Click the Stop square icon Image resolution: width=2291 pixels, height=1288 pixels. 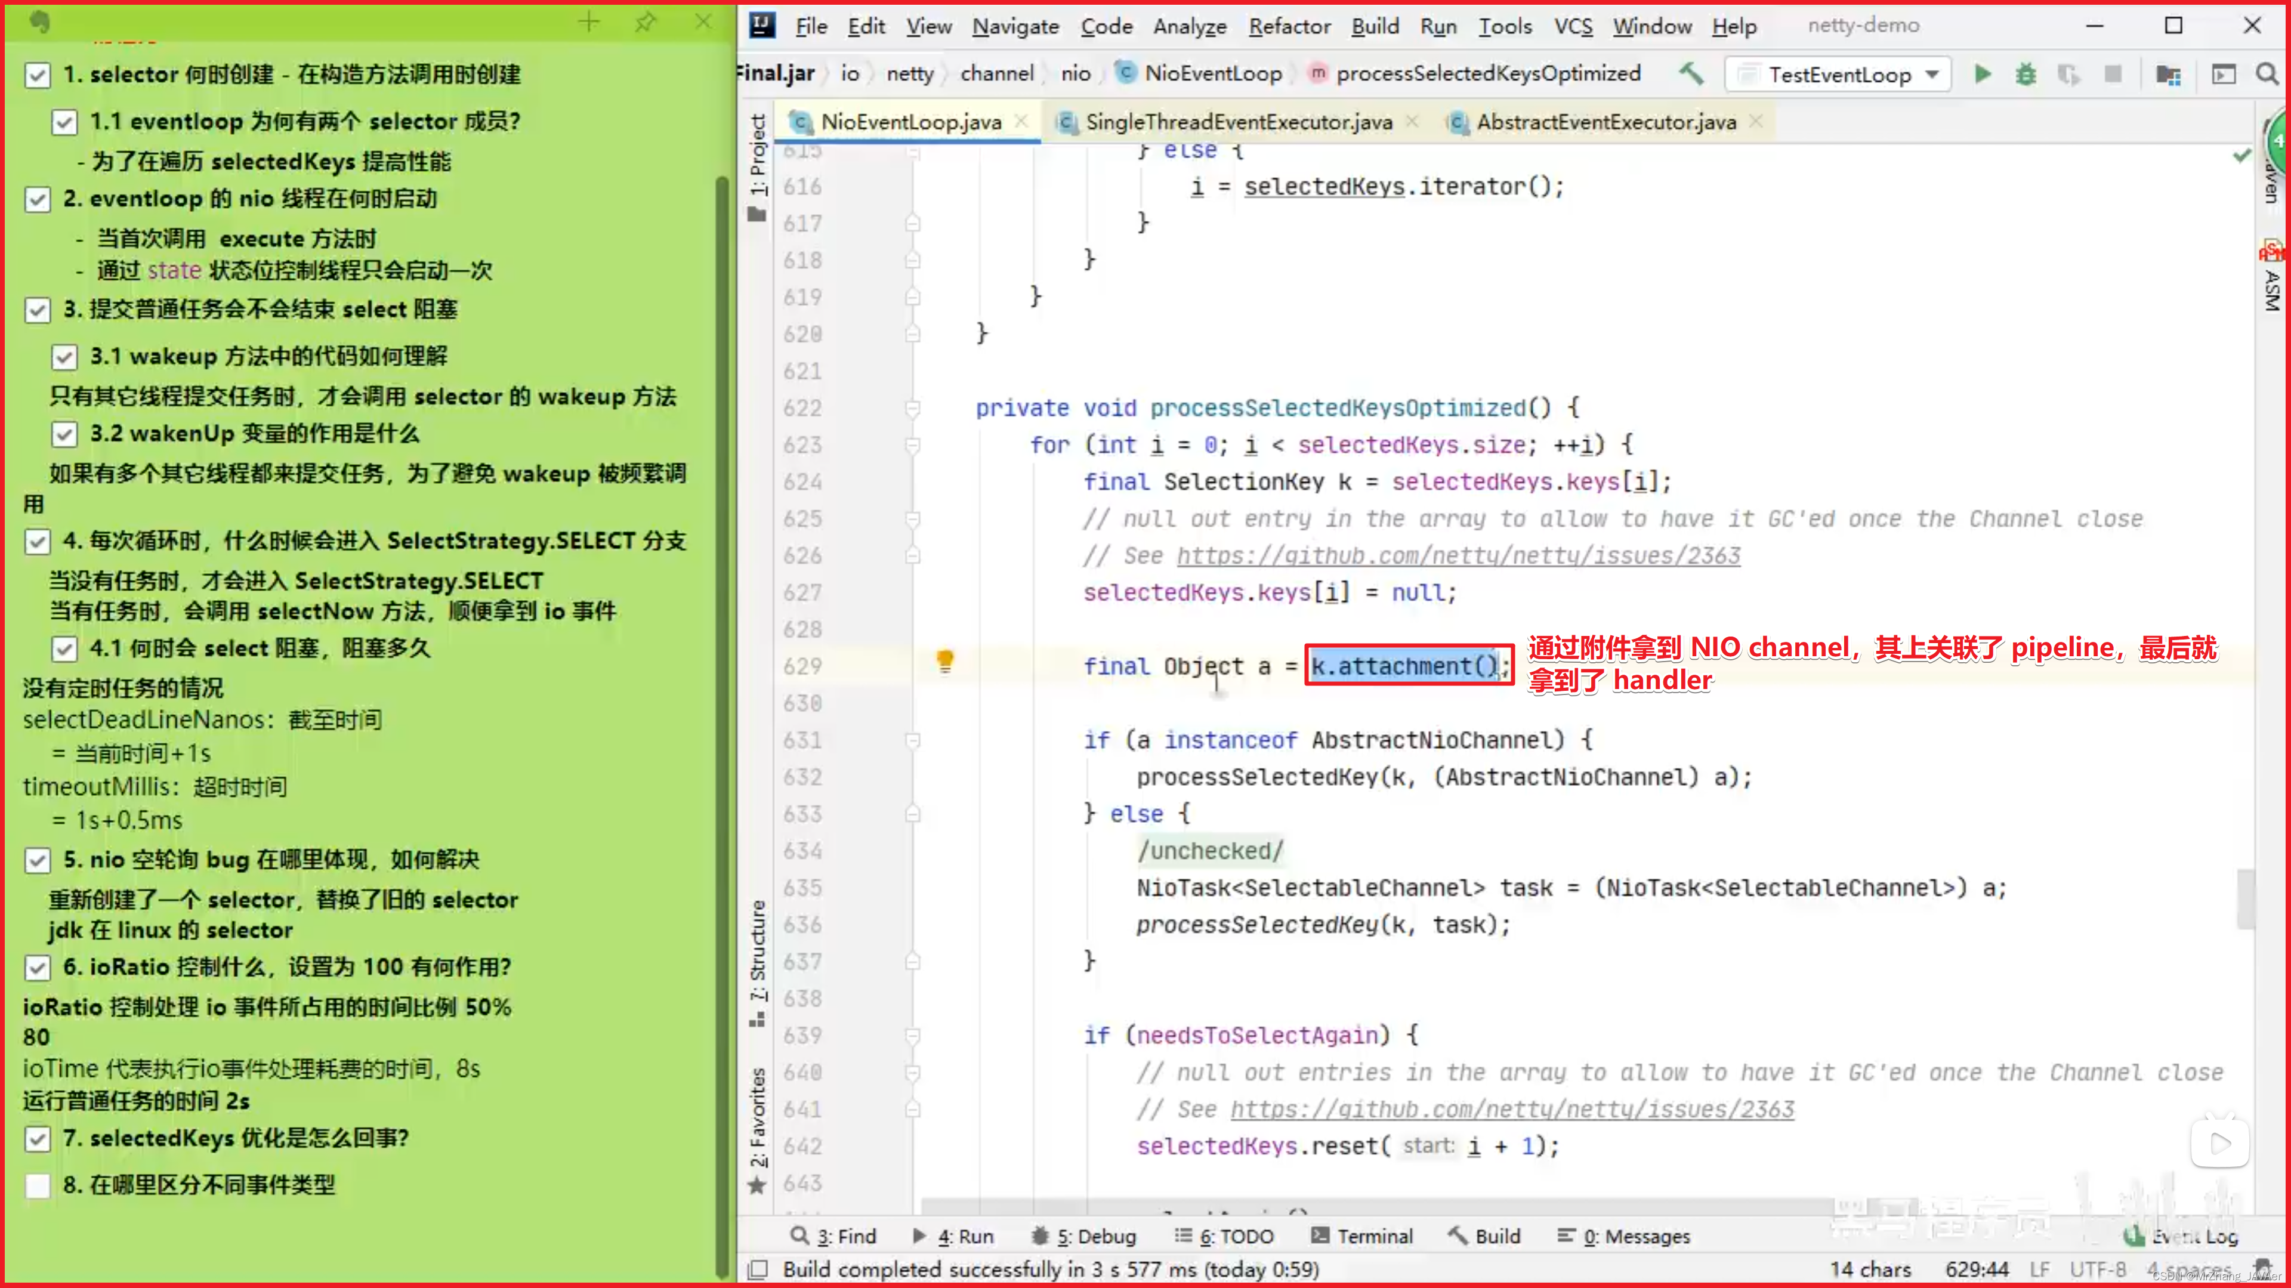point(2113,74)
